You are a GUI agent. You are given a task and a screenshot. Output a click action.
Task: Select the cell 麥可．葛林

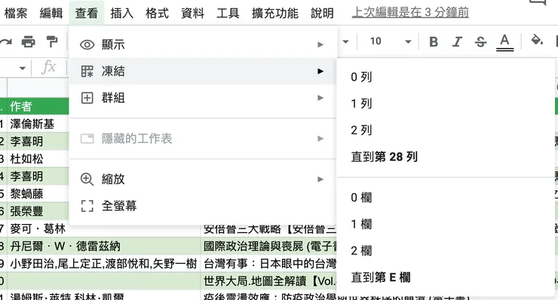click(103, 229)
